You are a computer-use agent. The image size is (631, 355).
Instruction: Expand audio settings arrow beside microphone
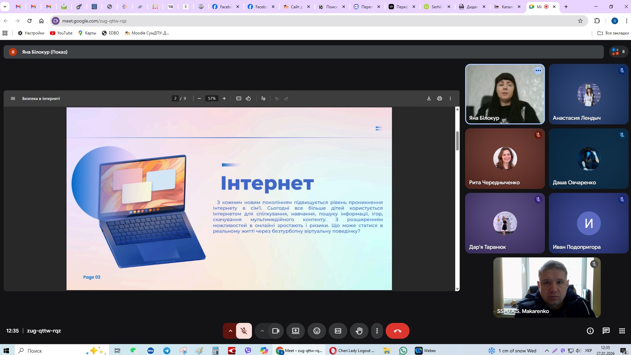click(230, 331)
